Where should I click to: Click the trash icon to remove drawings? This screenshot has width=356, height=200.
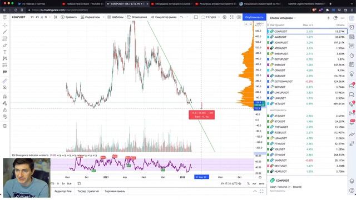tap(5, 126)
